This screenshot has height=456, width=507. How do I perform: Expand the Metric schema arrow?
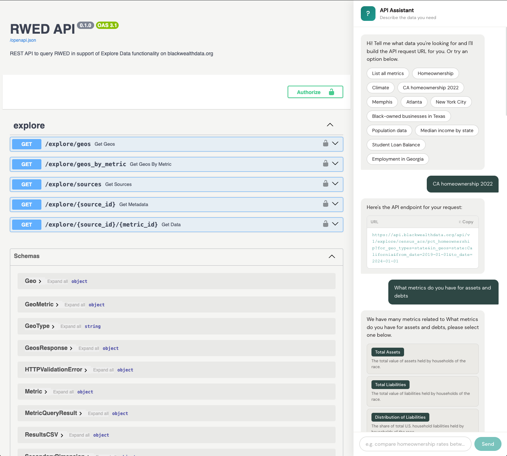(46, 392)
